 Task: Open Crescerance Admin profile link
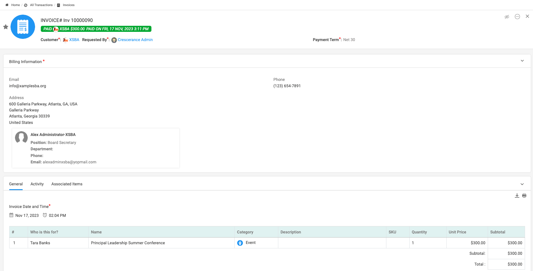tap(135, 40)
